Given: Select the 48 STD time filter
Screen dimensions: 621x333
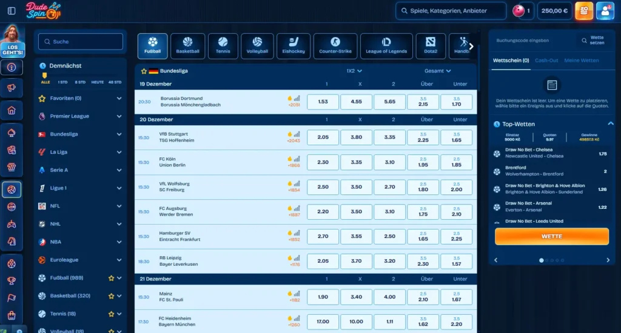Looking at the screenshot, I should point(115,82).
